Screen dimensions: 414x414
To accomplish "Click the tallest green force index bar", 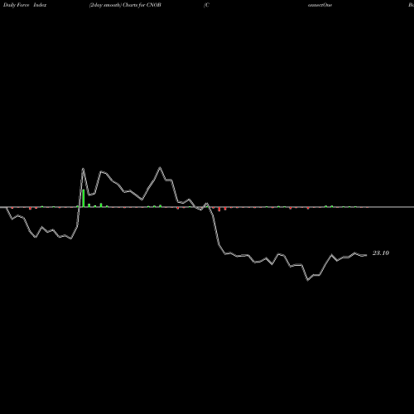I will pyautogui.click(x=84, y=198).
